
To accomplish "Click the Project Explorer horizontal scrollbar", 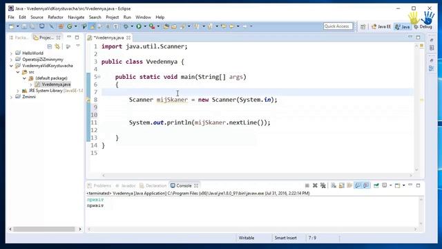I will (x=44, y=229).
